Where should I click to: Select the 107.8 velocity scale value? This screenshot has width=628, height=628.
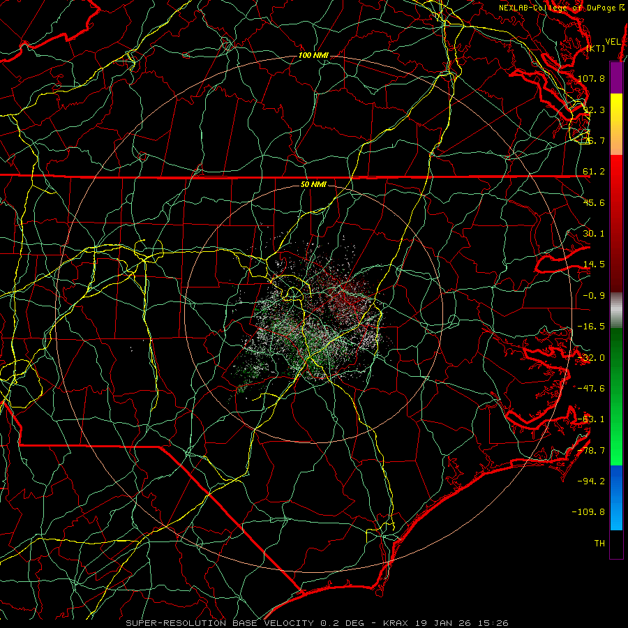(591, 78)
